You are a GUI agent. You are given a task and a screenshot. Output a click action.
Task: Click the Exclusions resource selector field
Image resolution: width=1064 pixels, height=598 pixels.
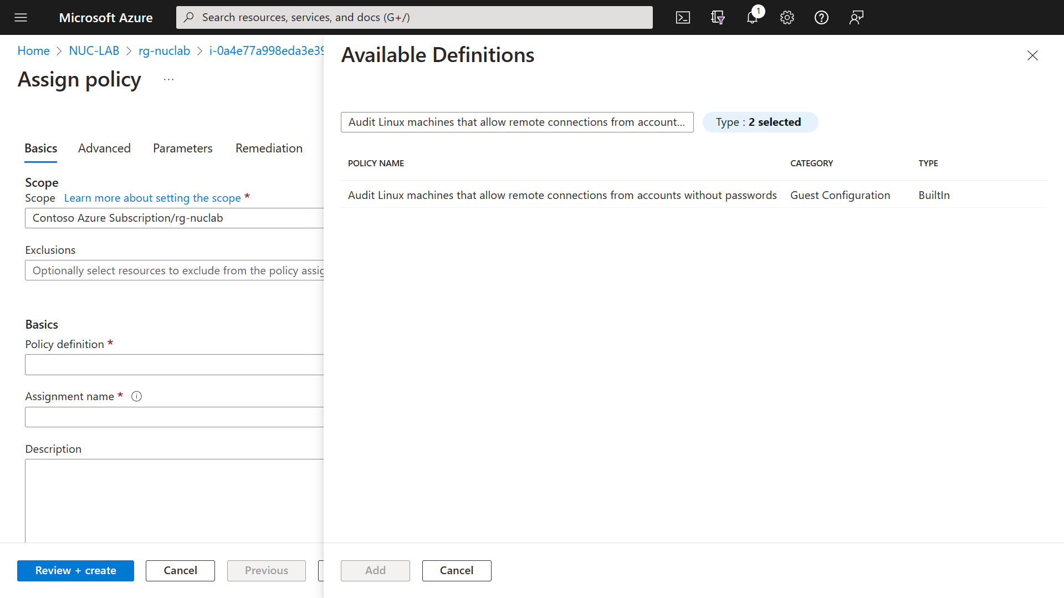click(x=175, y=270)
